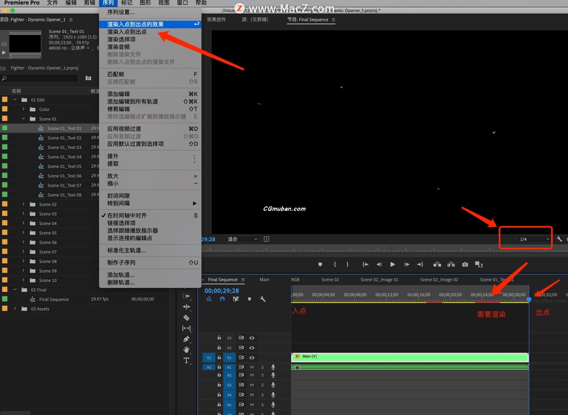The image size is (568, 415).
Task: Add a marker in the timeline
Action: pos(249,299)
